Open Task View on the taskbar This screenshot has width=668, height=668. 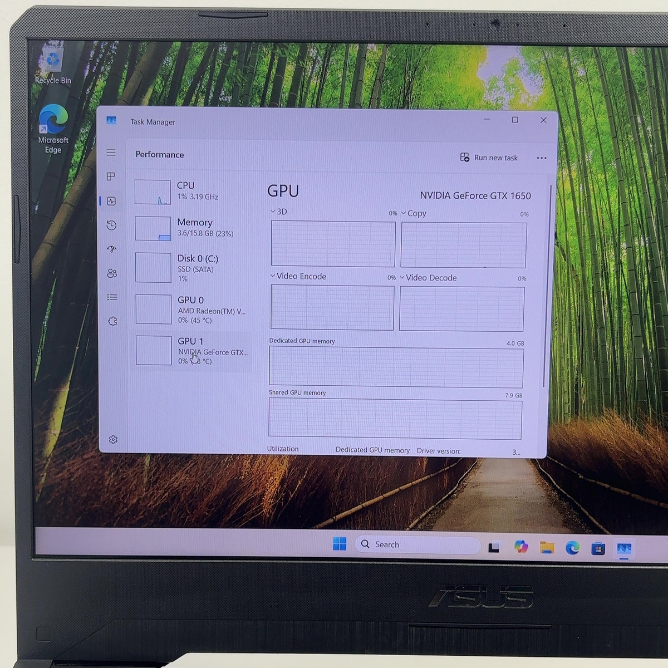tap(494, 548)
